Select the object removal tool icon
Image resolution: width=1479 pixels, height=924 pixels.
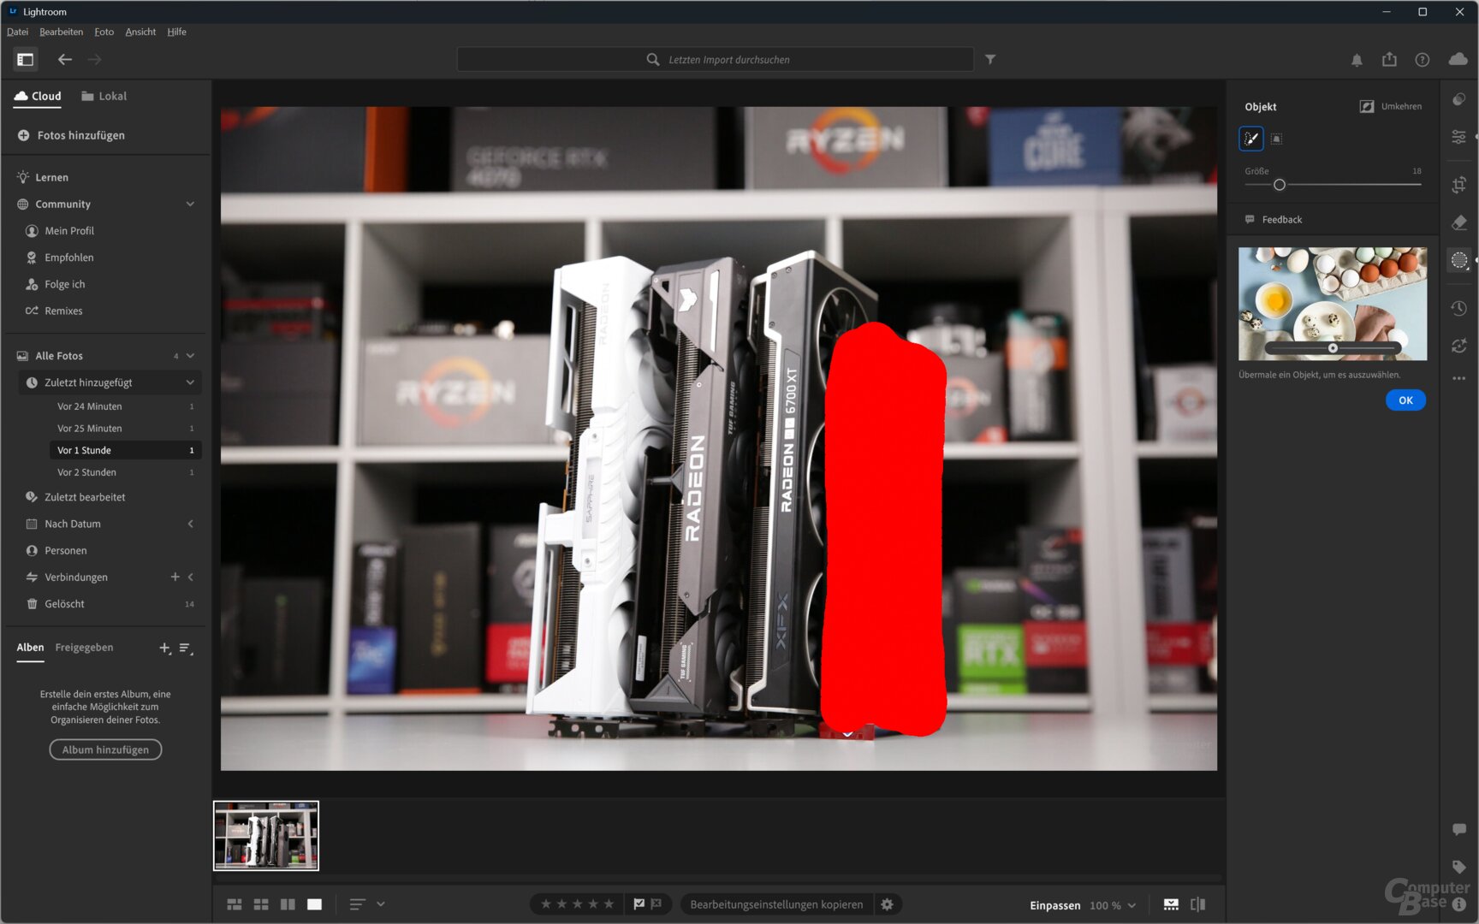[x=1459, y=260]
